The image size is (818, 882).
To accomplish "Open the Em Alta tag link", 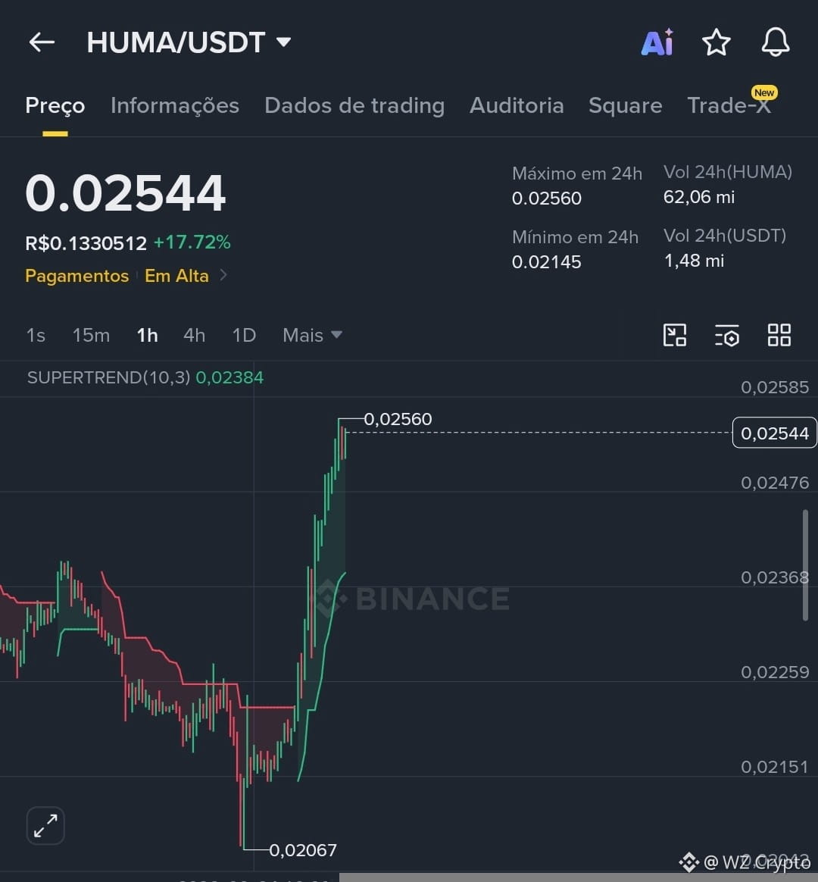I will (176, 276).
